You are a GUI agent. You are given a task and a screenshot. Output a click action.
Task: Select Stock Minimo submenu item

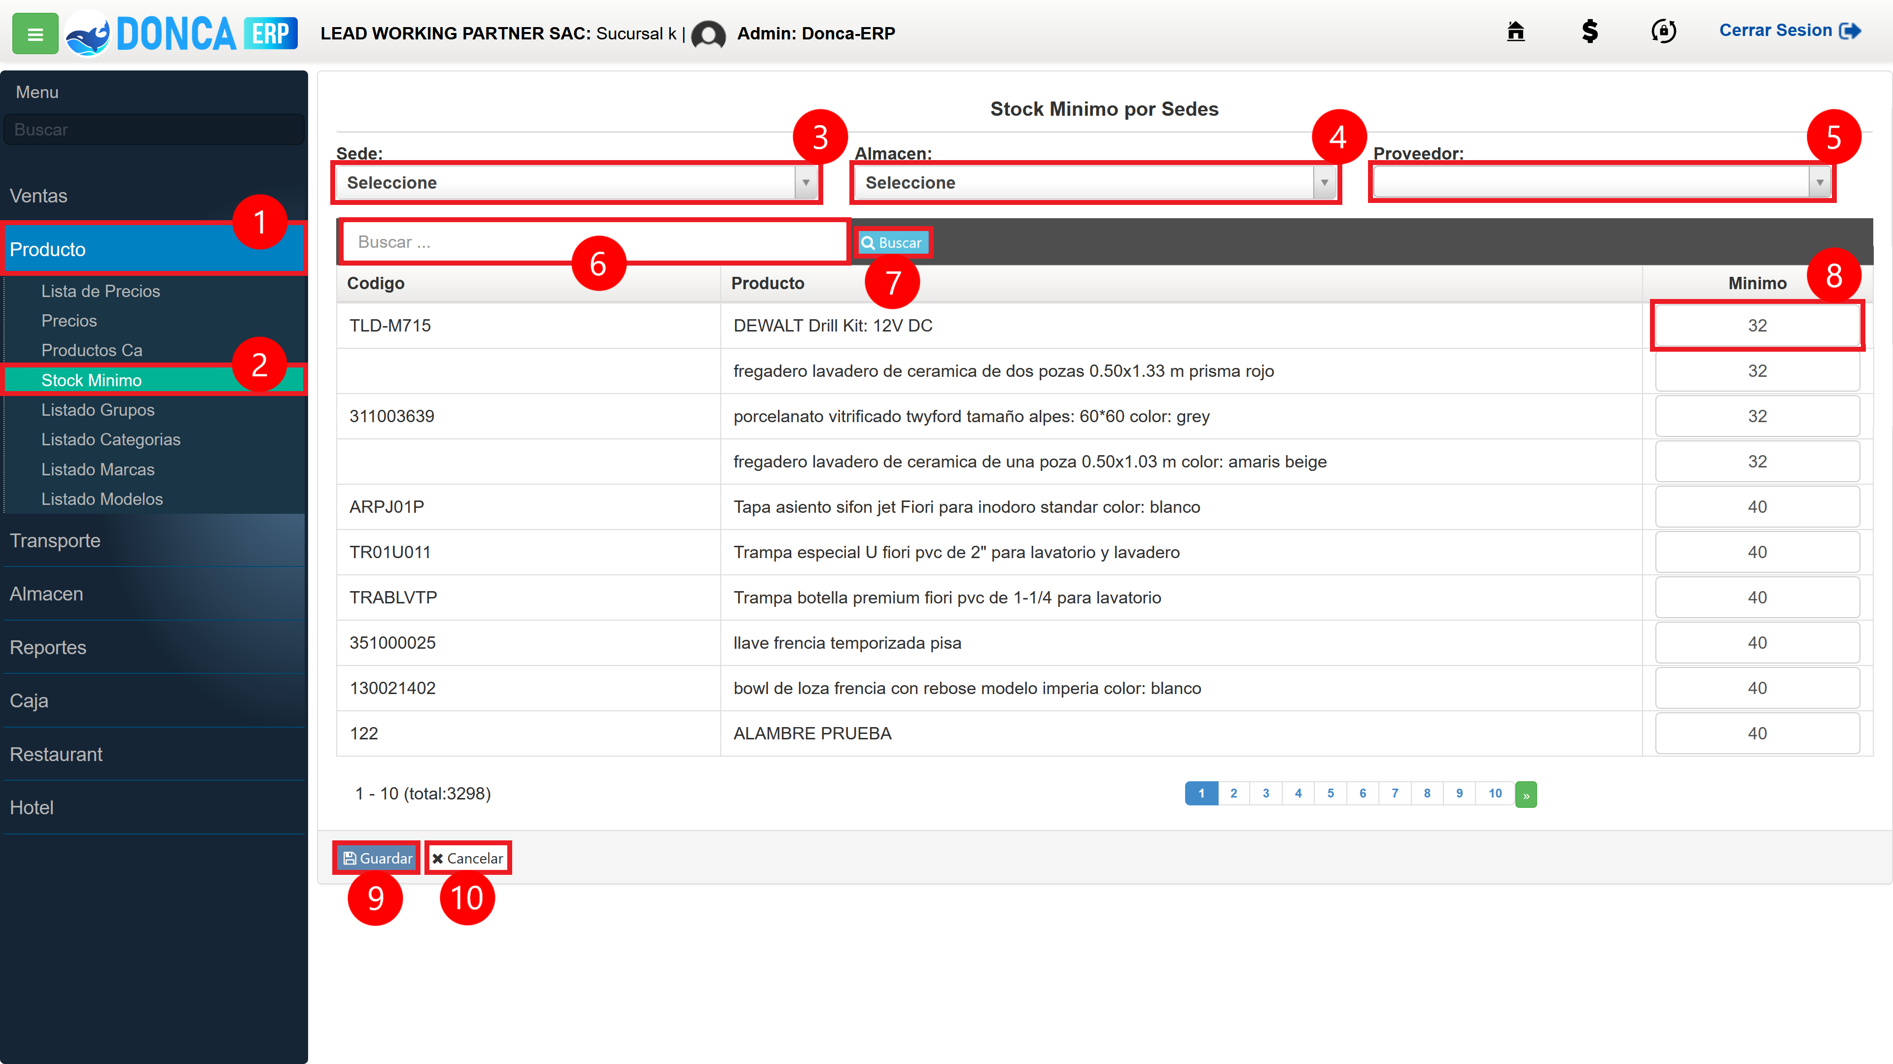(x=154, y=380)
